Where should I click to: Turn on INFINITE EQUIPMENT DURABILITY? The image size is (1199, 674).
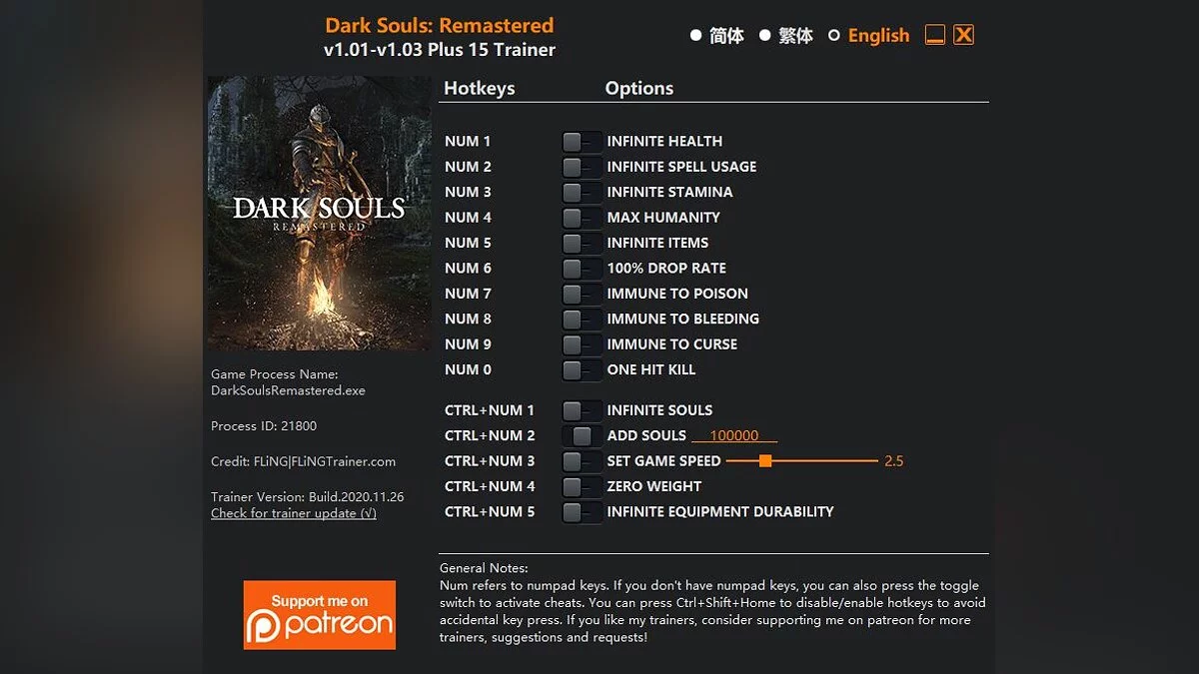(x=581, y=511)
